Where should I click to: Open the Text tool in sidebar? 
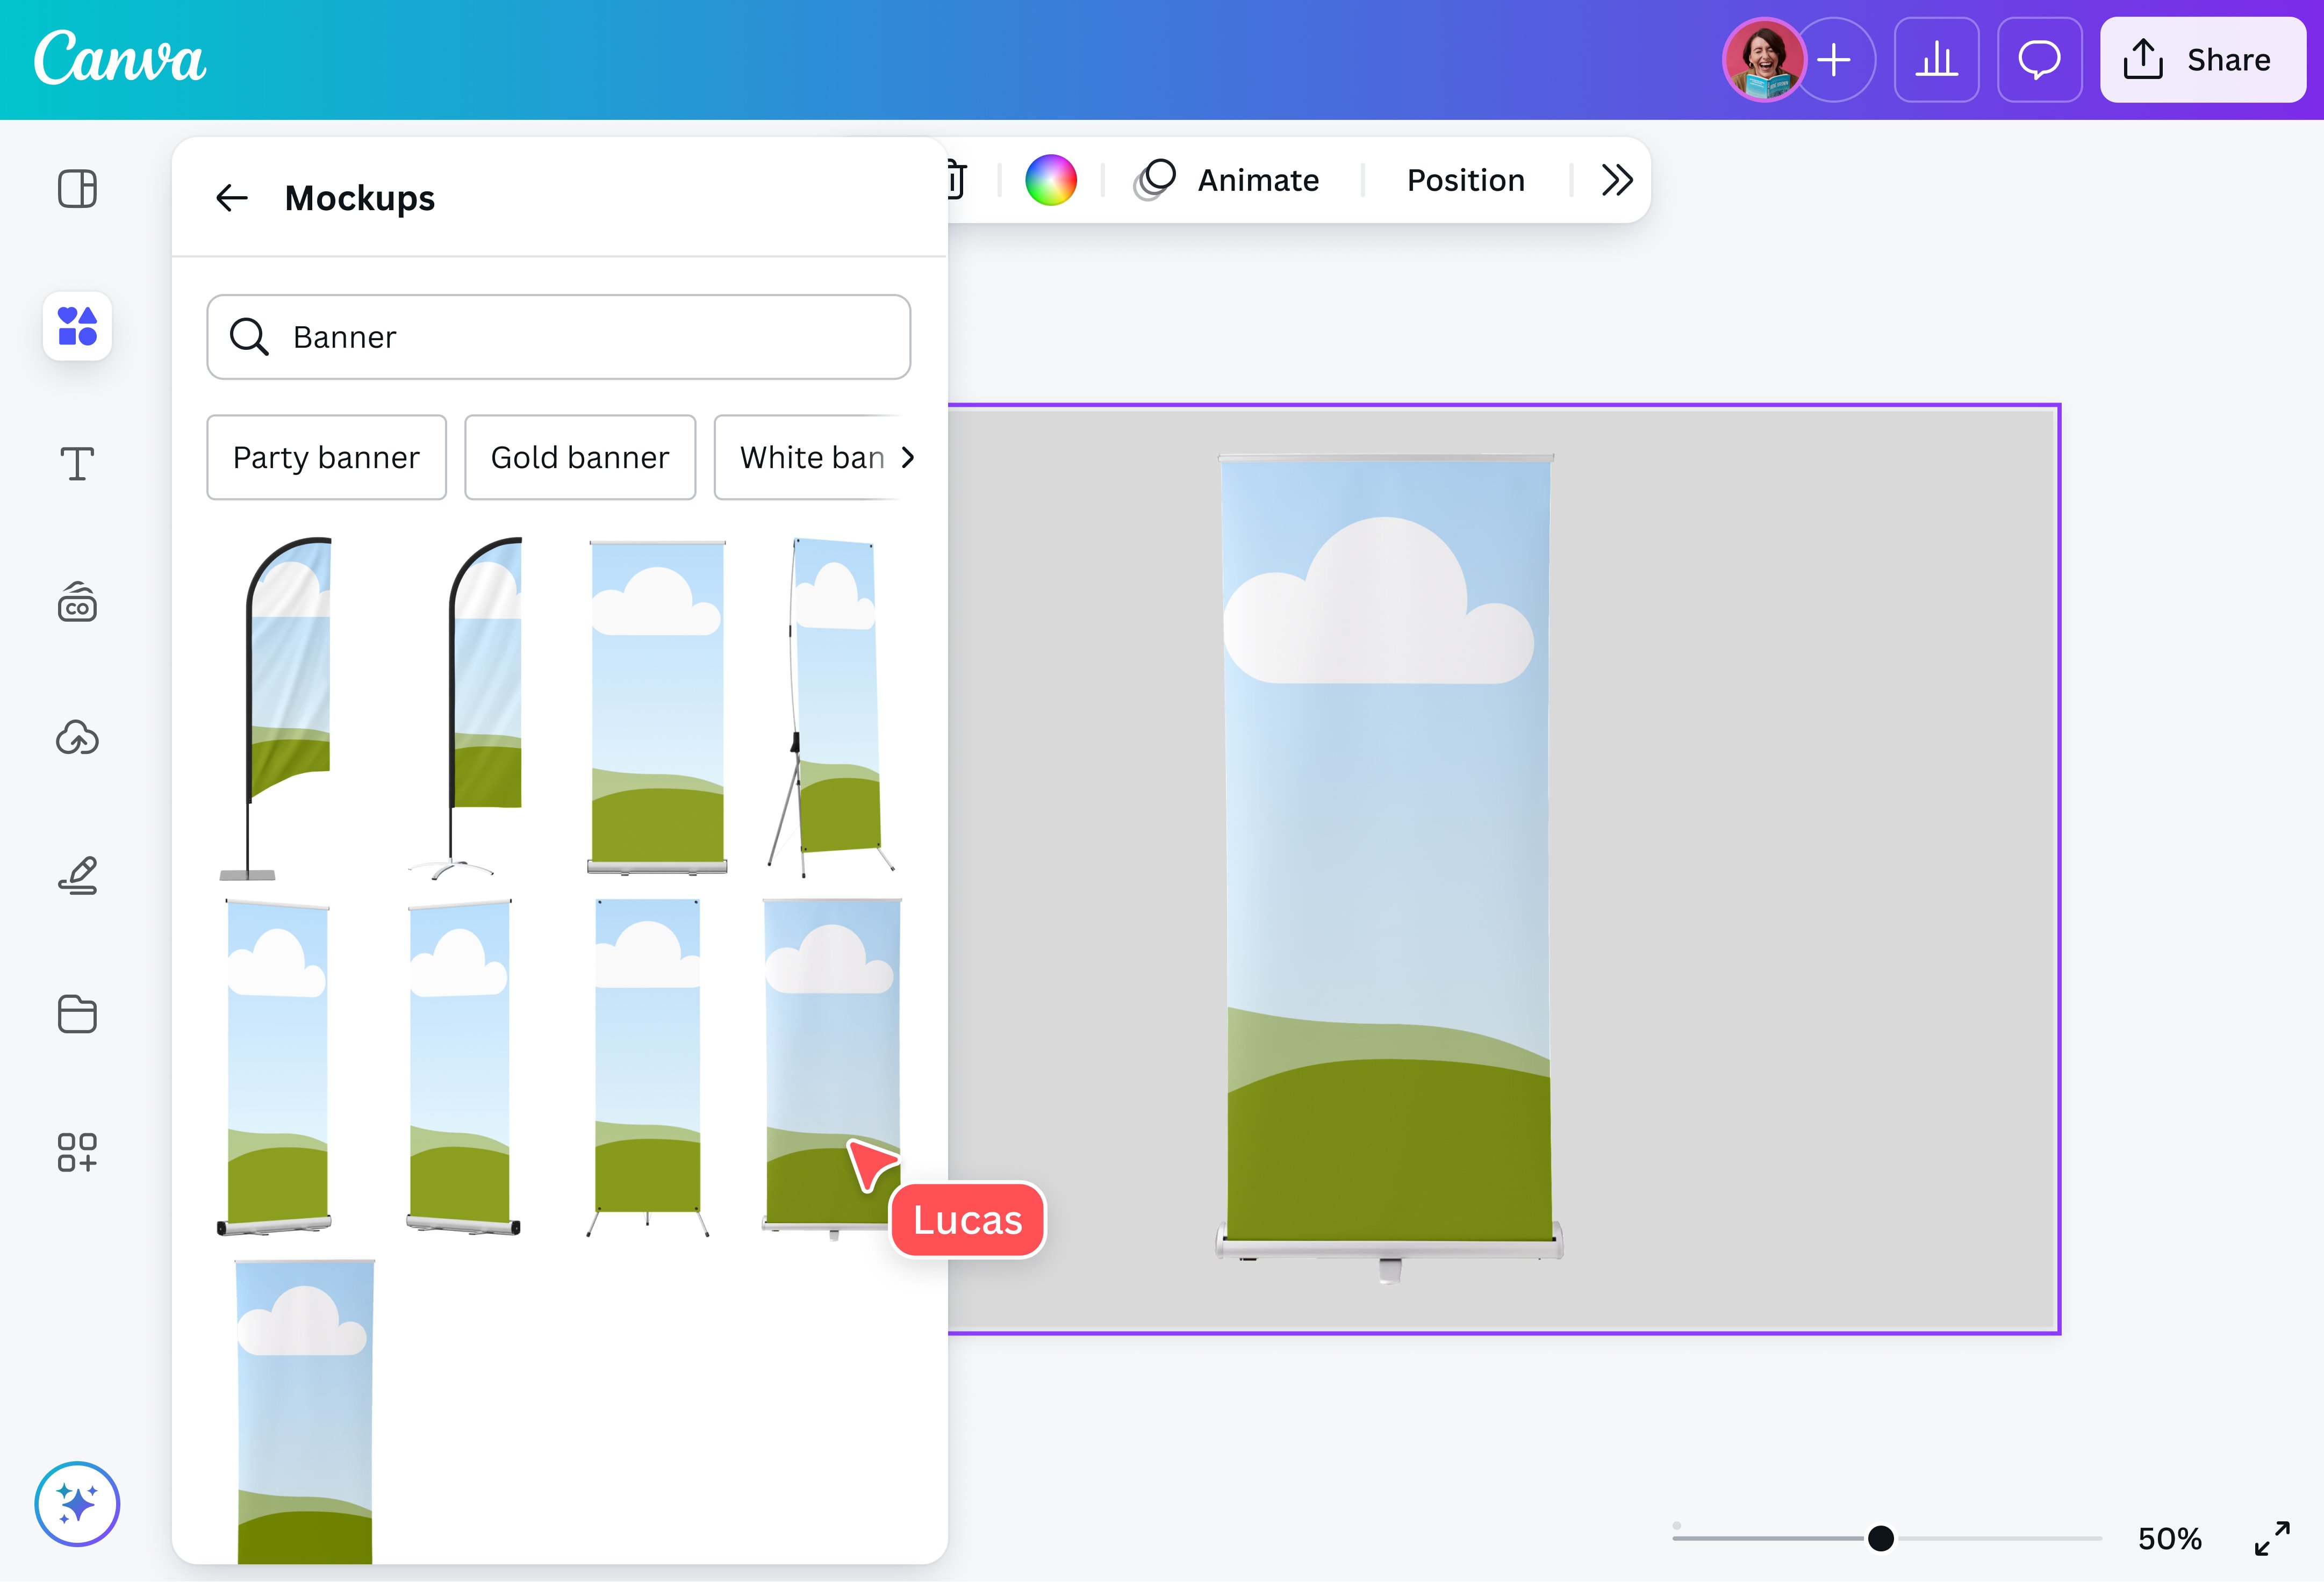(x=77, y=464)
